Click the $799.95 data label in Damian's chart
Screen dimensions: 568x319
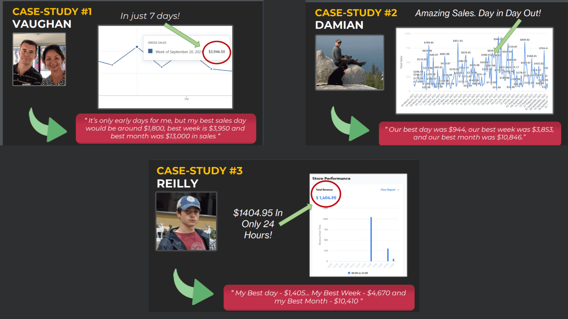(x=429, y=43)
